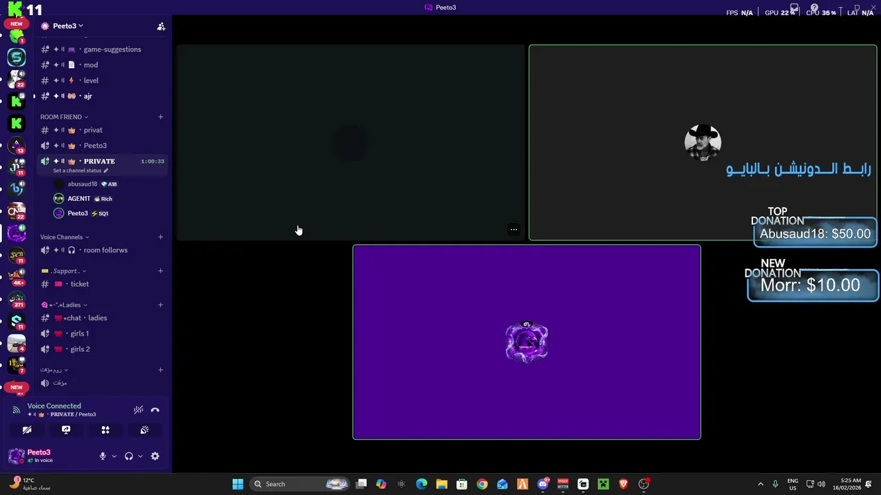This screenshot has width=881, height=495.
Task: Open the mod channel
Action: (103, 65)
